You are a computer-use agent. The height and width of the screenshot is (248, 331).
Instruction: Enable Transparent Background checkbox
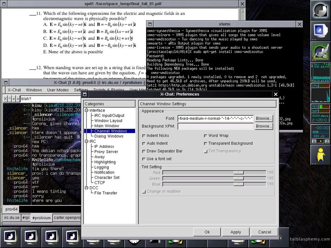(205, 143)
